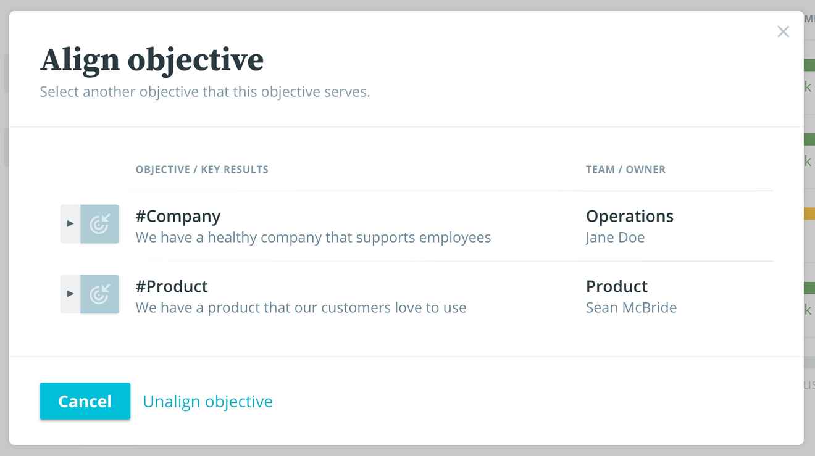
Task: Click owner Jane Doe
Action: click(615, 238)
